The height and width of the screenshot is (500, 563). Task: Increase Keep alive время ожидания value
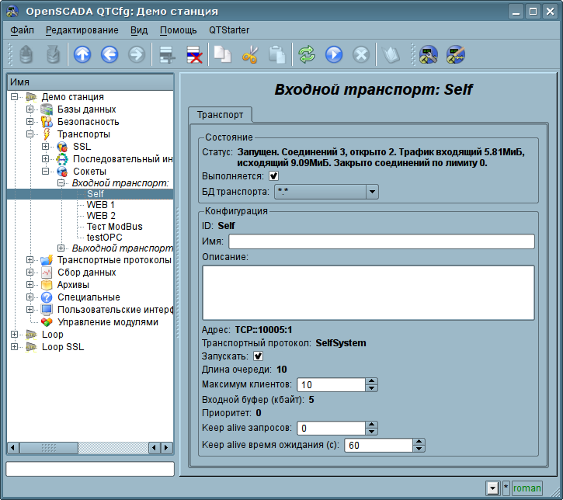(419, 442)
